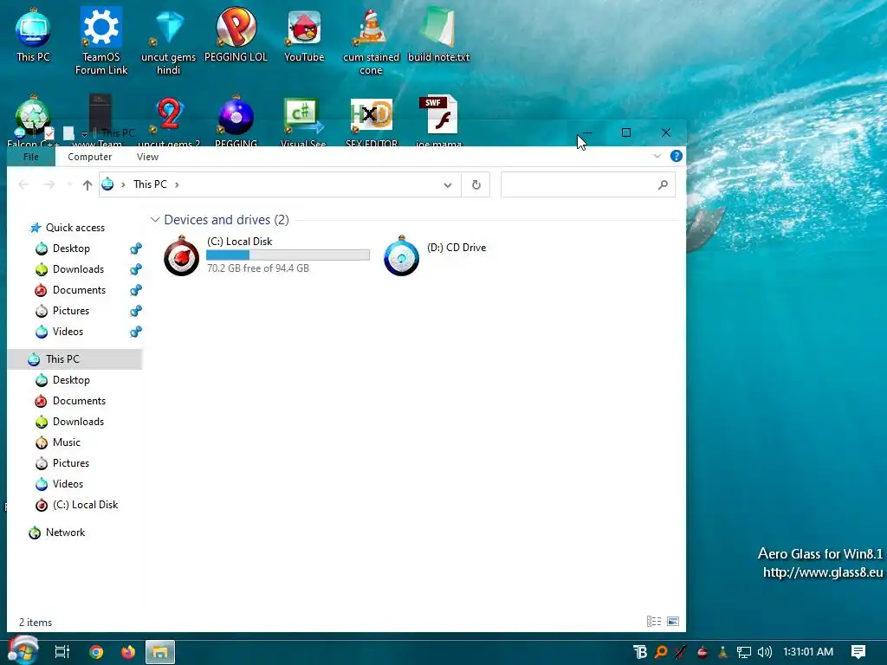Screen dimensions: 887x665
Task: Open Task View from the taskbar
Action: (62, 652)
